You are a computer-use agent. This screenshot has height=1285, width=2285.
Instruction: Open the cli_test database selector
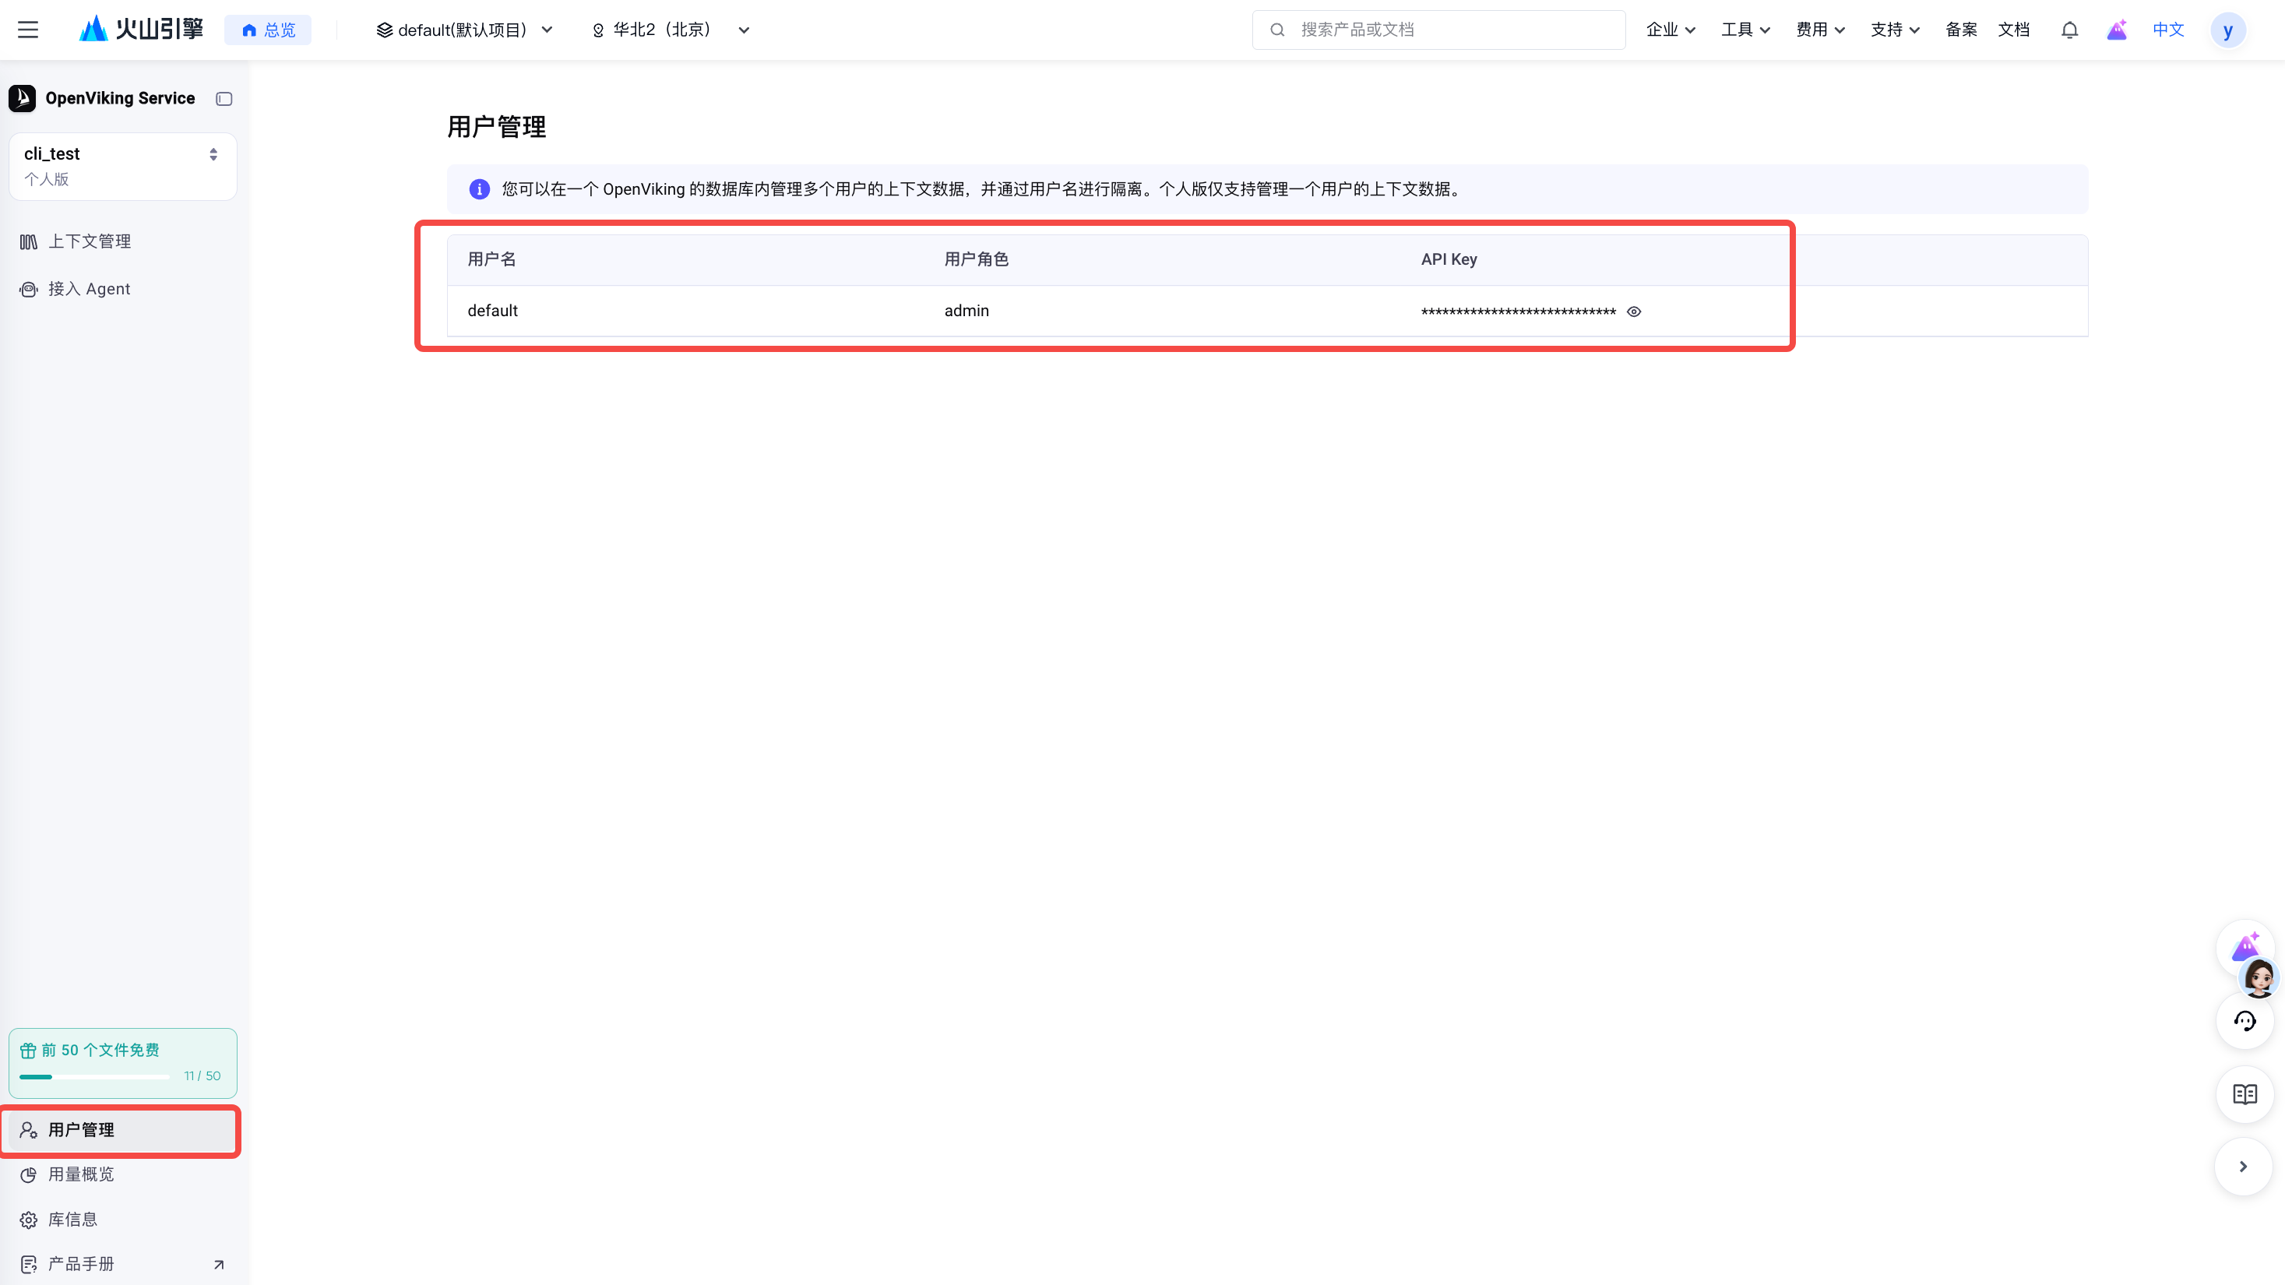pyautogui.click(x=122, y=166)
